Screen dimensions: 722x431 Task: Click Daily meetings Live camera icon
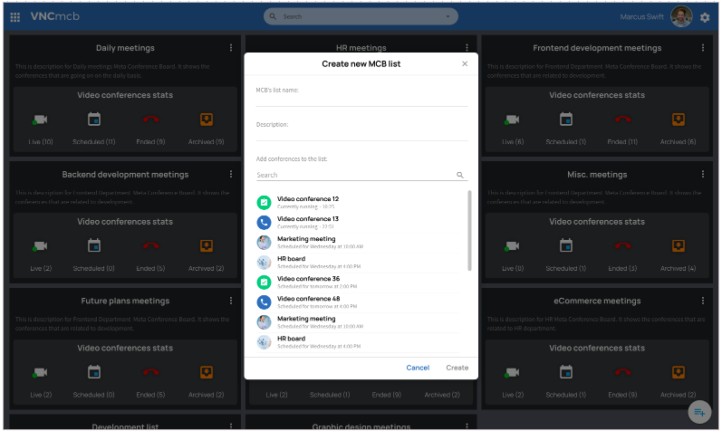40,120
